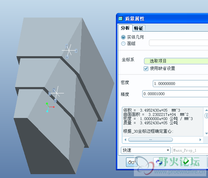Click the 密度 density input field
The width and height of the screenshot is (208, 178).
click(180, 84)
